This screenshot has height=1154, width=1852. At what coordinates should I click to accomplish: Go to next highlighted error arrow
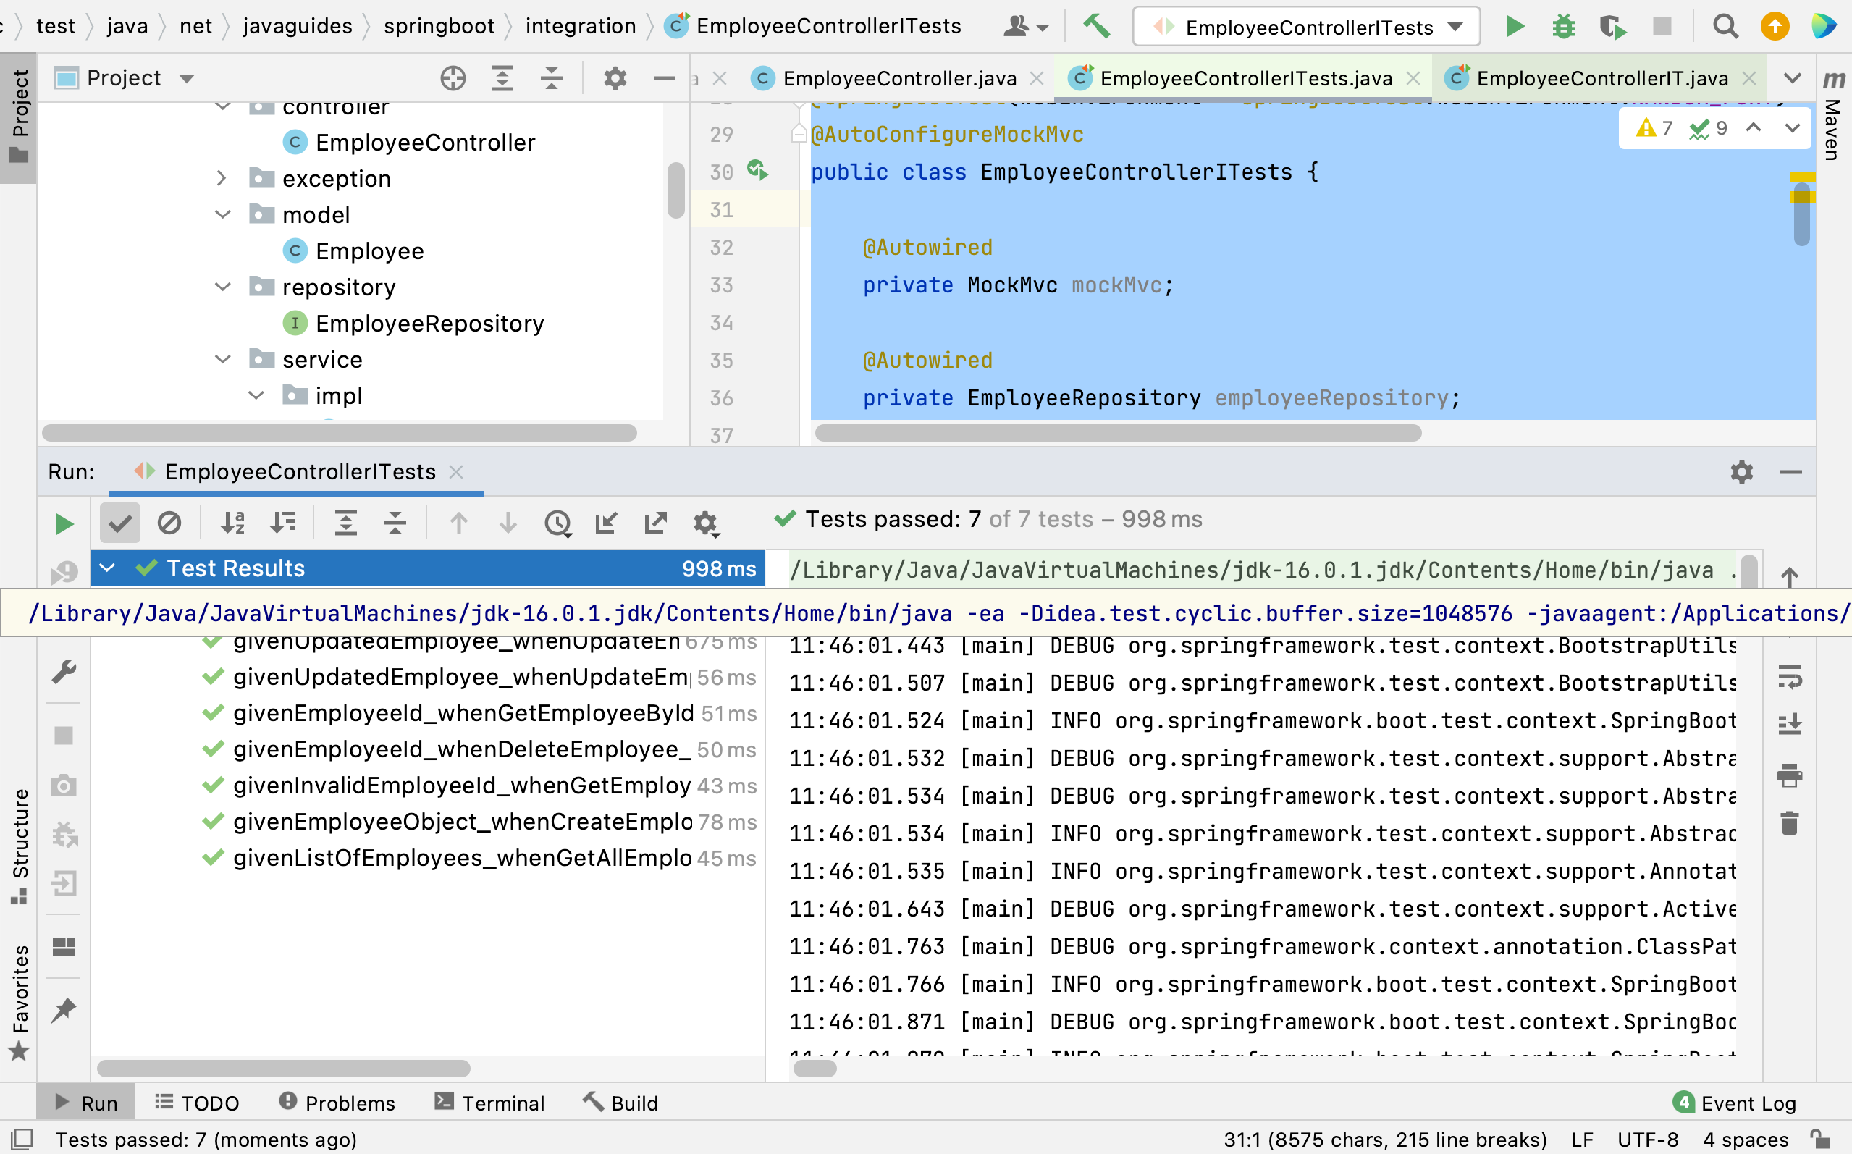pos(1792,127)
